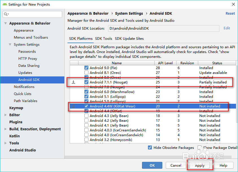
Task: Expand Build, Execution, Deployment section
Action: coord(5,129)
